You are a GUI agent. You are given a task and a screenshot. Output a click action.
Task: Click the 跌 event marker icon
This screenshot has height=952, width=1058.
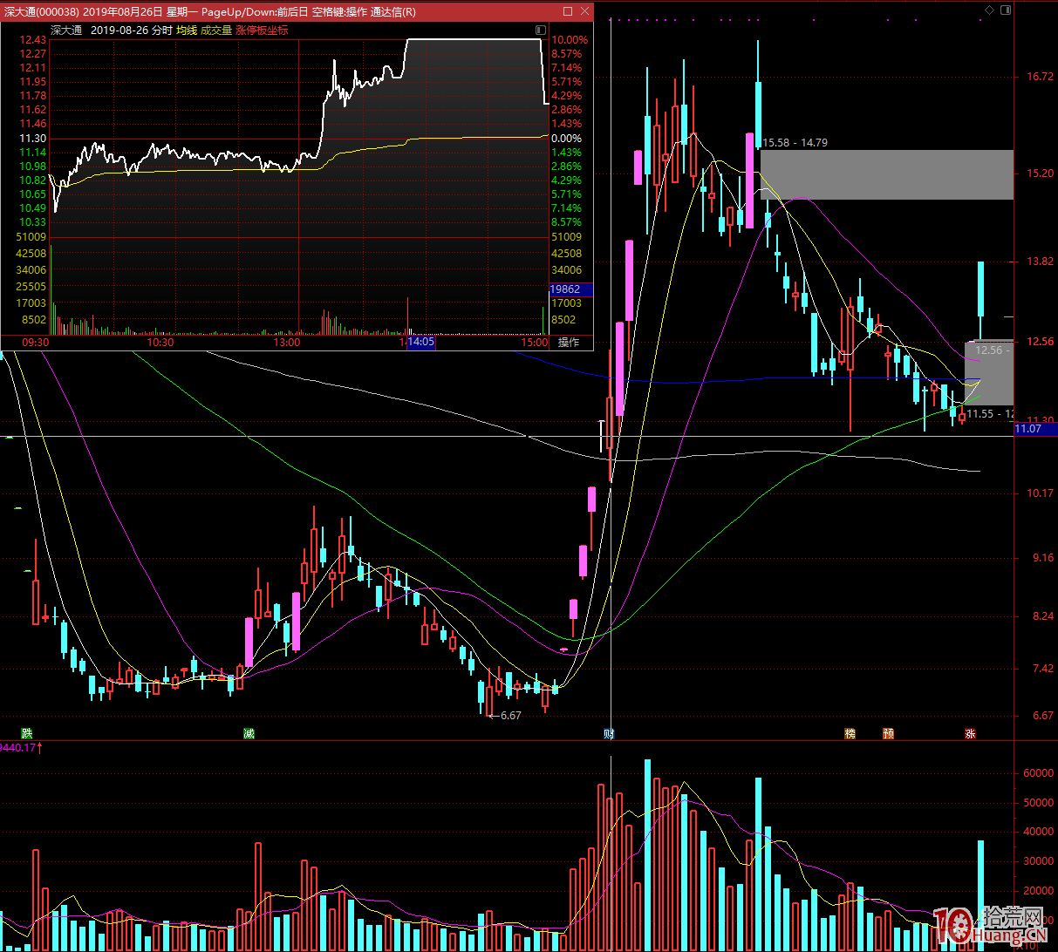(27, 734)
